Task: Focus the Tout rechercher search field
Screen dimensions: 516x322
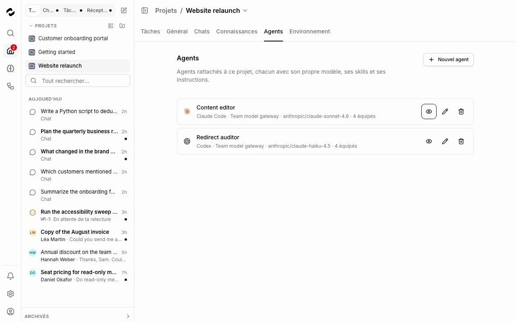Action: (x=78, y=80)
